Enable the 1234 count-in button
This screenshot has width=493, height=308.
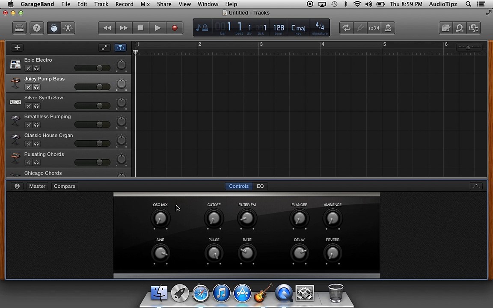click(374, 28)
